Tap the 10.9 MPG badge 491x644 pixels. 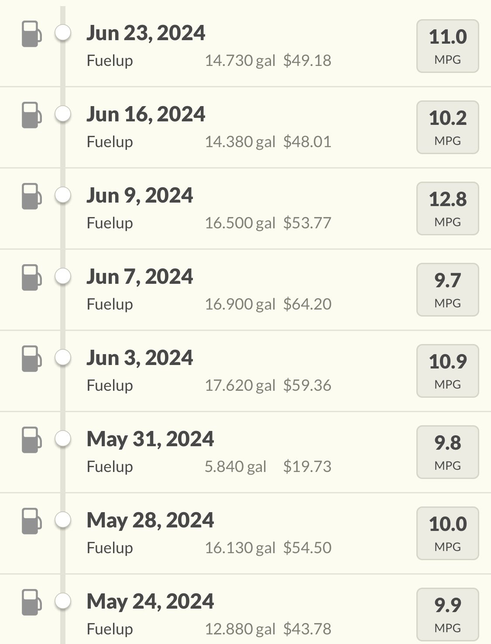tap(448, 371)
